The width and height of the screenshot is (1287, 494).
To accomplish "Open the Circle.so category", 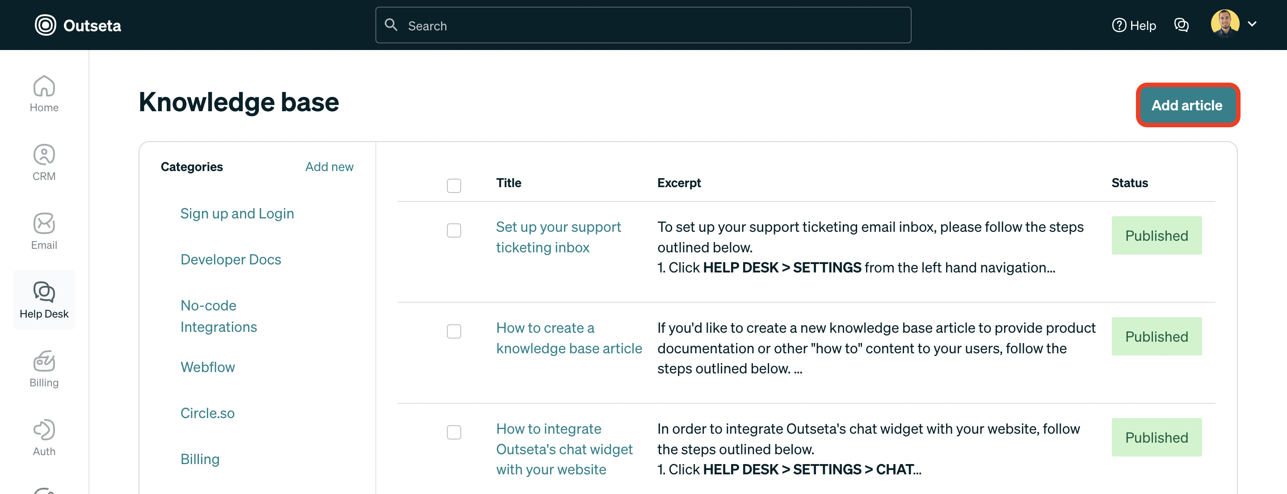I will (x=207, y=413).
